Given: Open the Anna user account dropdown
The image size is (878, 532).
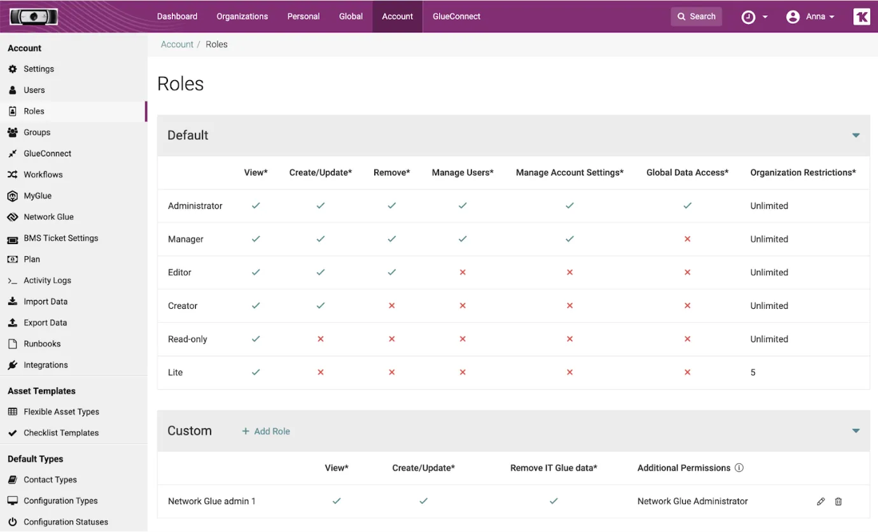Looking at the screenshot, I should [x=811, y=17].
